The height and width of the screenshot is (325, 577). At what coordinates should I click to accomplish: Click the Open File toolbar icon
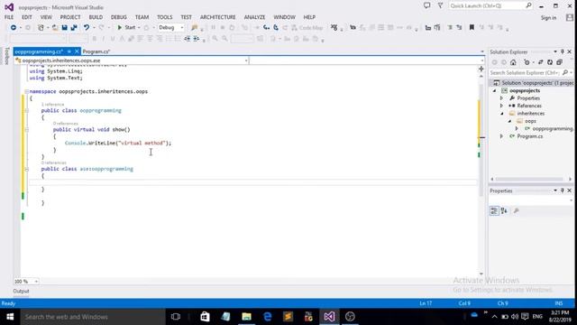pyautogui.click(x=55, y=28)
